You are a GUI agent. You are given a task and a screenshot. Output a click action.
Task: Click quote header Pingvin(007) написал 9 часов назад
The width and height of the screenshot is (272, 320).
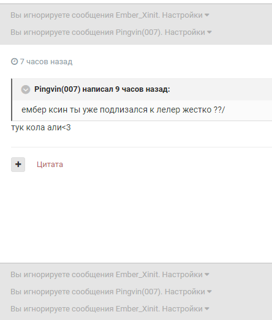point(102,89)
